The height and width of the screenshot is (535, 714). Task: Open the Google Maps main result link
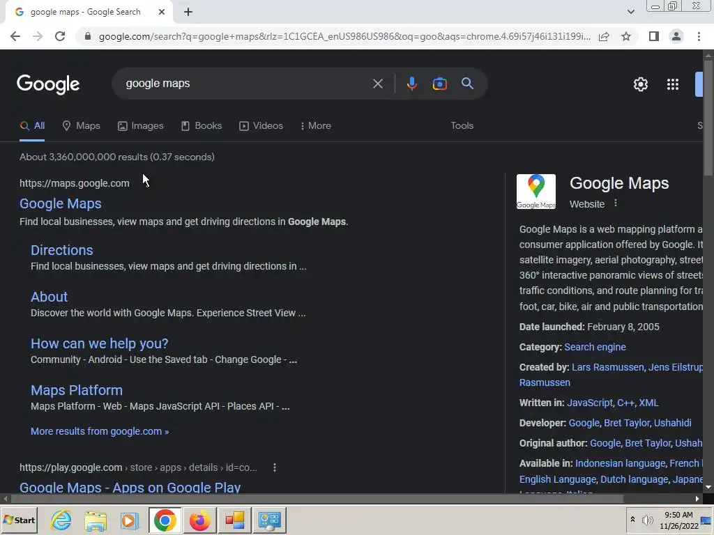[x=61, y=204]
